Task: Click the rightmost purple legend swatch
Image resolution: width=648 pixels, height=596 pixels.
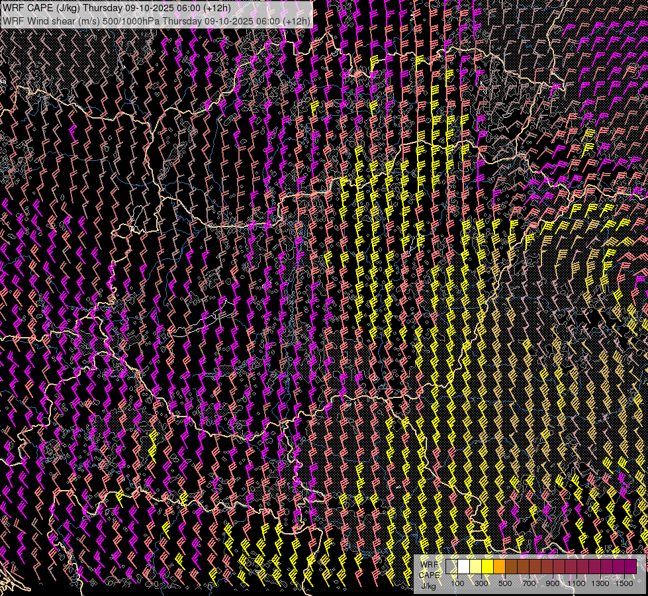Action: tap(630, 567)
